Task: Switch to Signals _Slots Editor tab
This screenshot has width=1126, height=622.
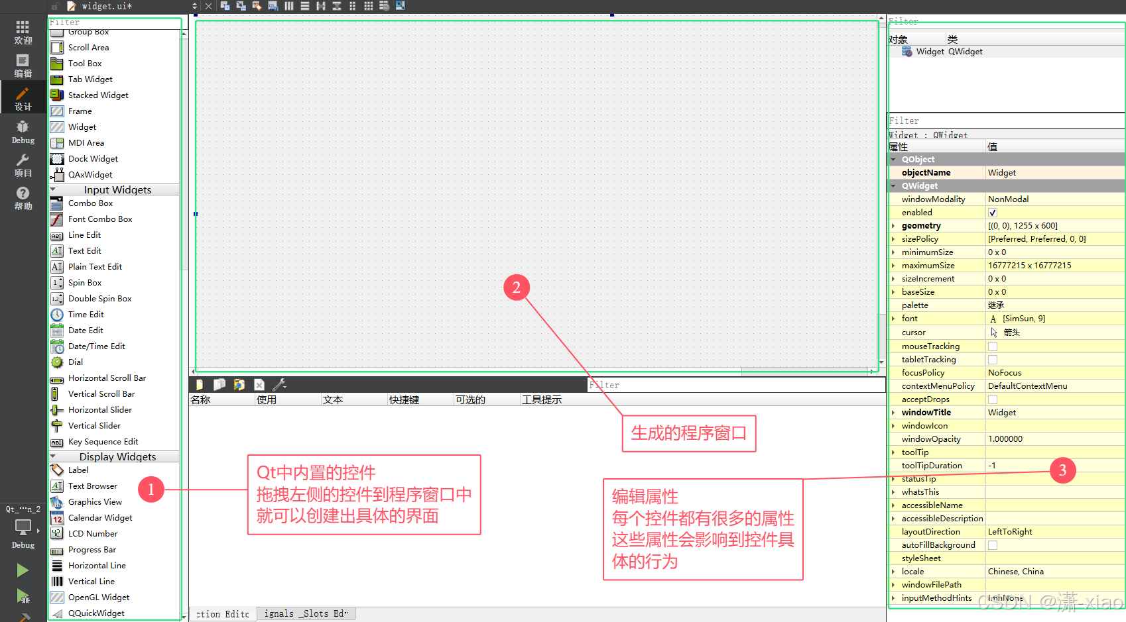Action: pyautogui.click(x=306, y=614)
